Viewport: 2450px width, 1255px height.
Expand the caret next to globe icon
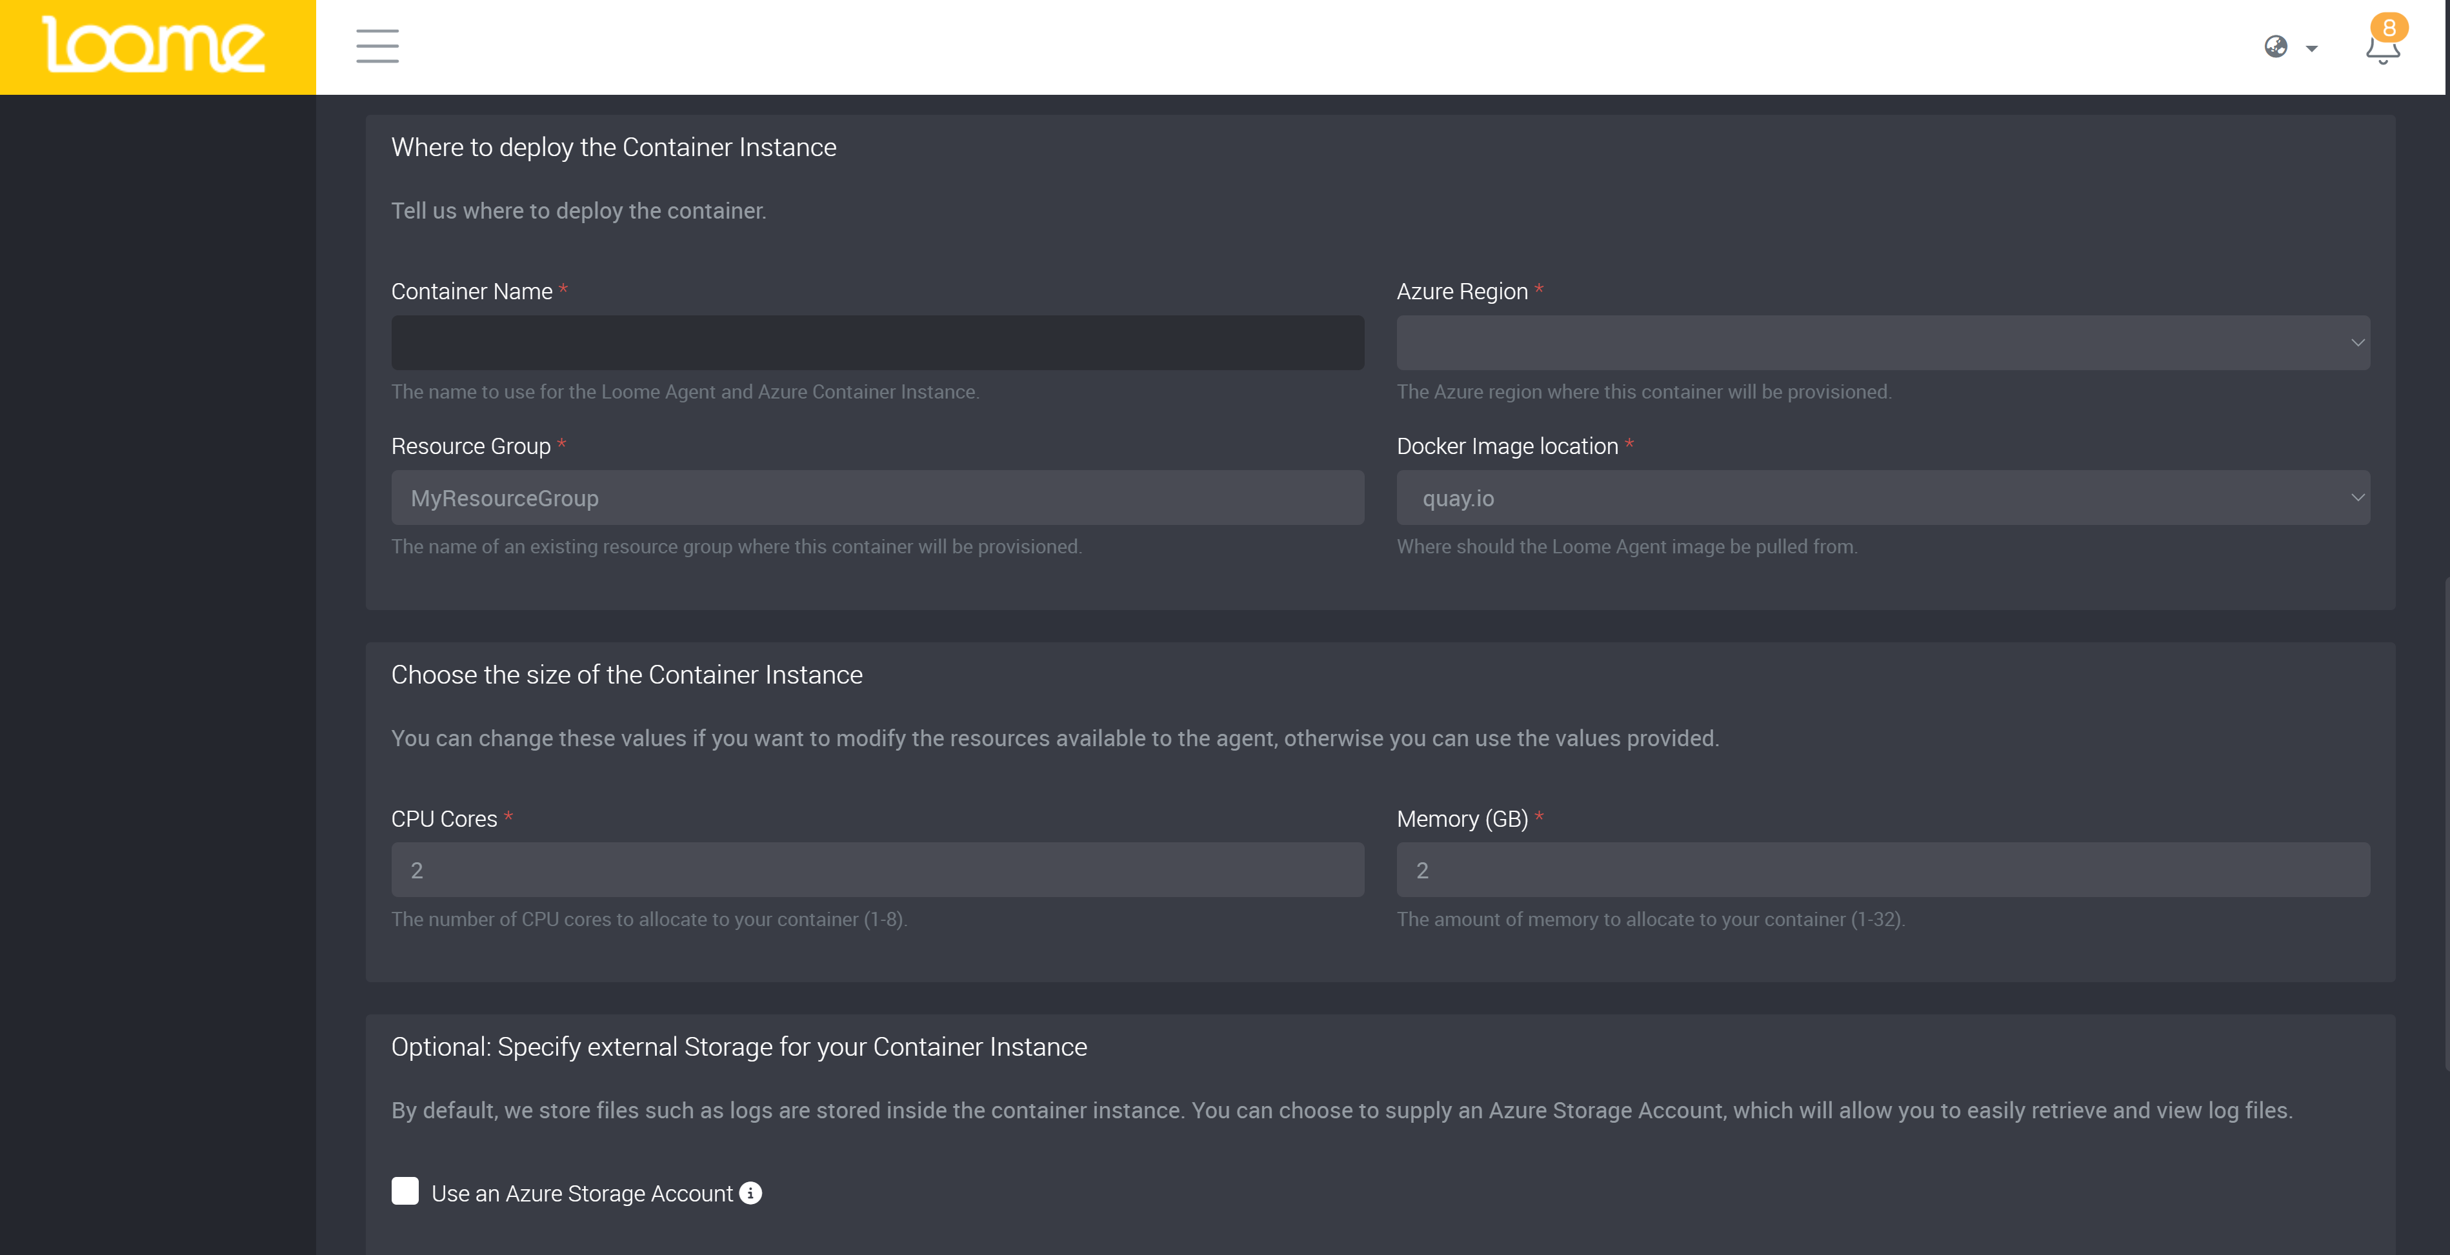[2311, 48]
